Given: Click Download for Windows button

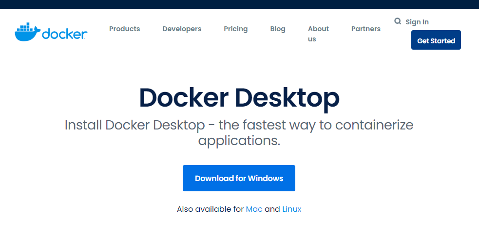Looking at the screenshot, I should point(239,178).
